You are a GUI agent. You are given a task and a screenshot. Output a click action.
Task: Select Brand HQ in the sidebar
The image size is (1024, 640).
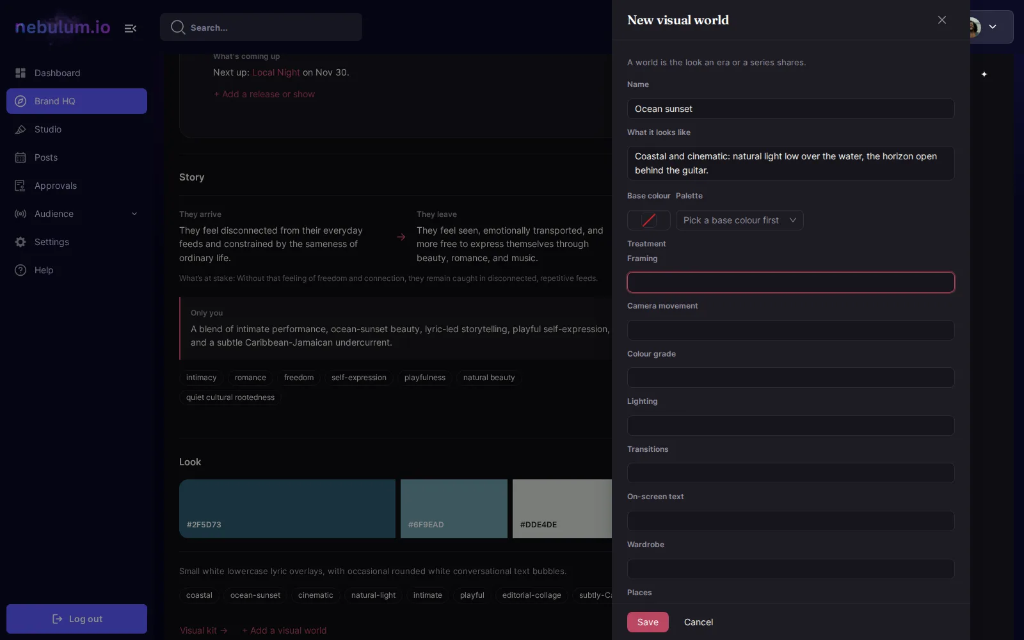coord(77,101)
